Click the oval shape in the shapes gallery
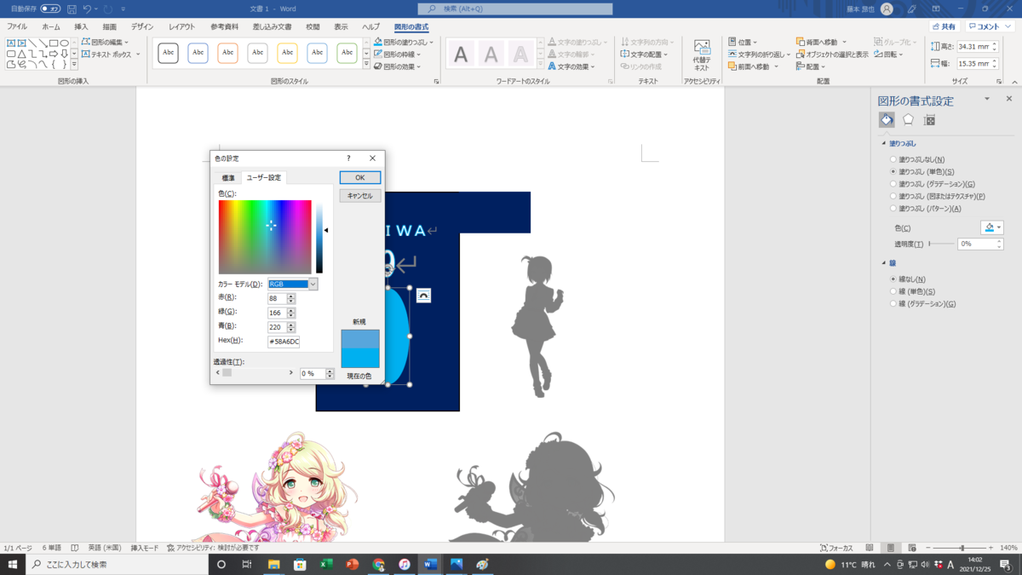 click(x=64, y=43)
